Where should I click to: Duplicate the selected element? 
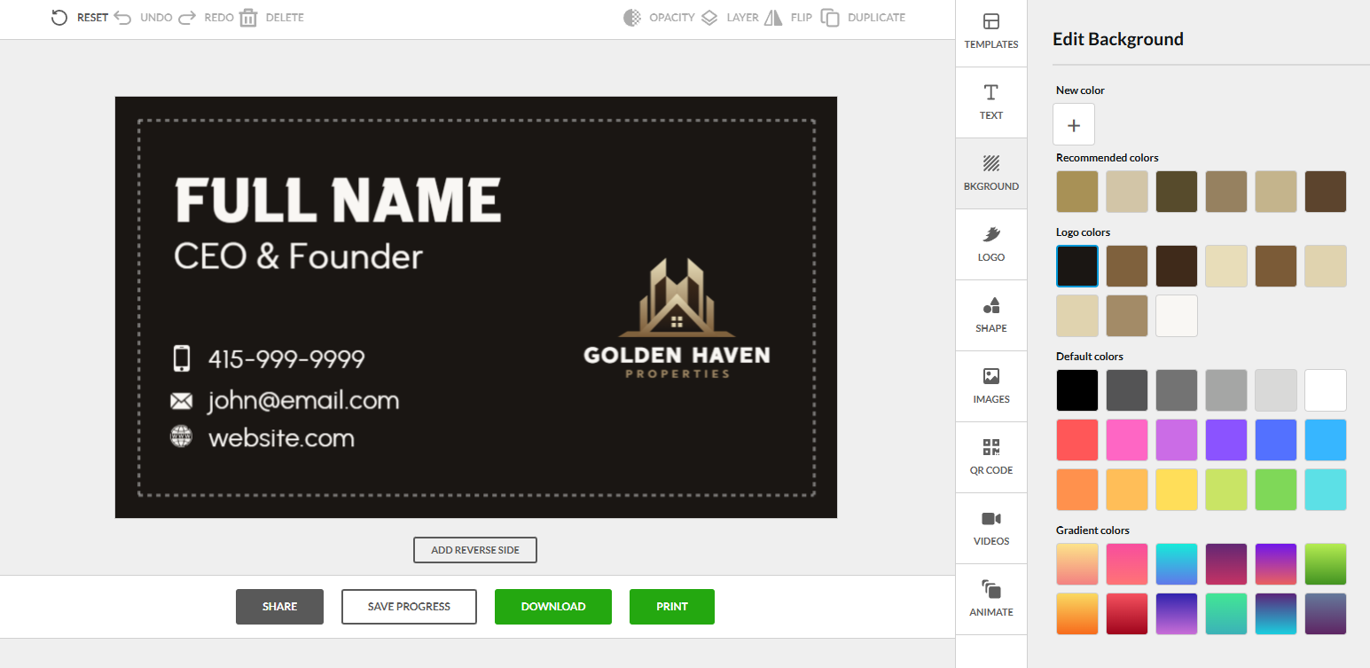tap(863, 18)
